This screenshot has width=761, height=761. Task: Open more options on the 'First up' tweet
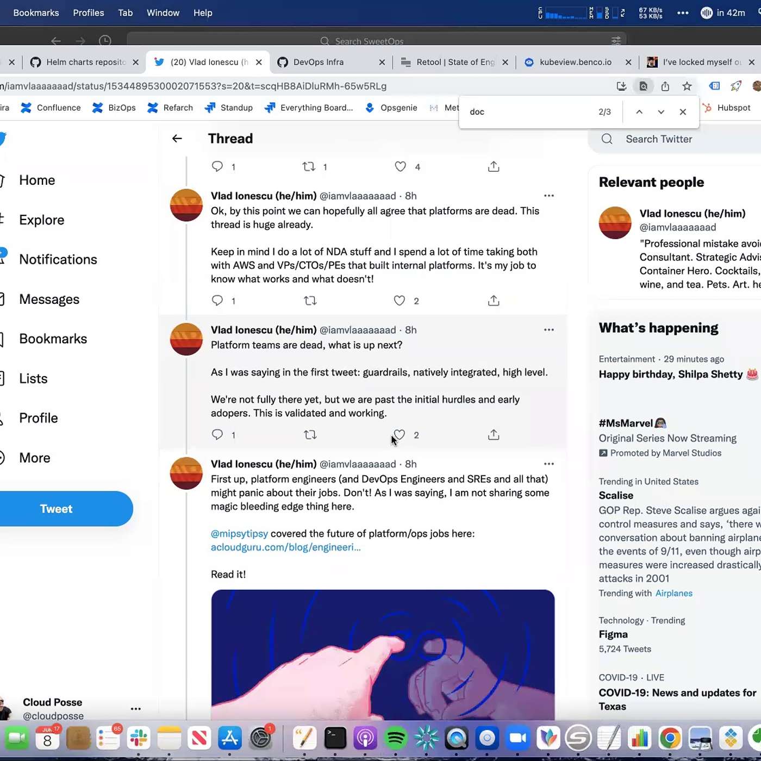point(548,464)
